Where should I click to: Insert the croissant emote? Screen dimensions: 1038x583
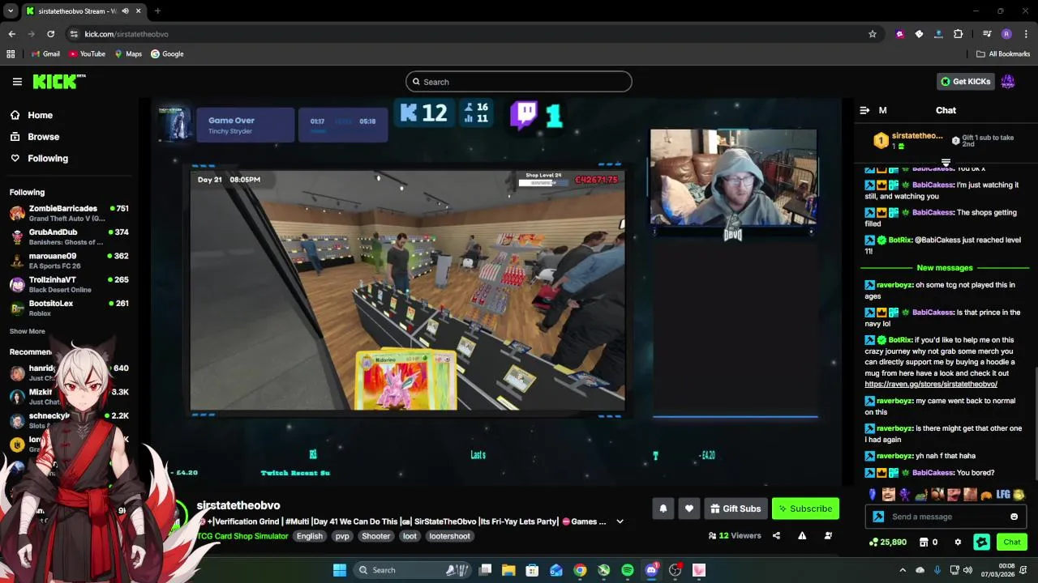[987, 495]
